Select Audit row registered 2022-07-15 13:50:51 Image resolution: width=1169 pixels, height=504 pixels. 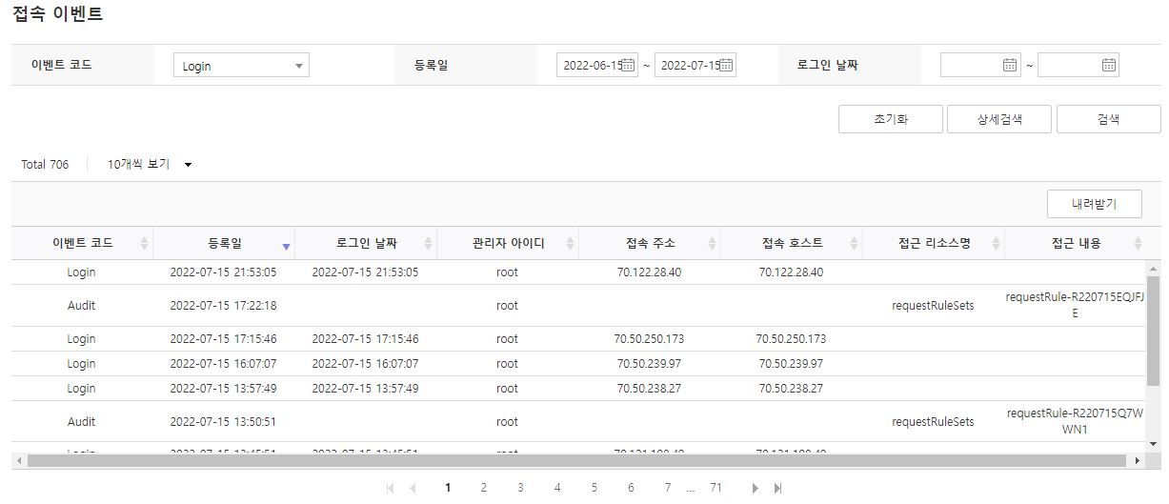point(579,422)
